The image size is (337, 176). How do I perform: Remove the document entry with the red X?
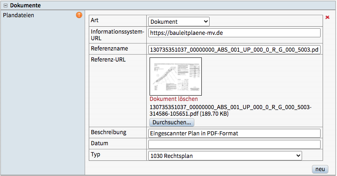(327, 17)
